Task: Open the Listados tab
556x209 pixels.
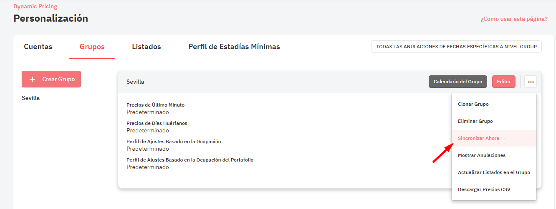Action: pos(147,47)
